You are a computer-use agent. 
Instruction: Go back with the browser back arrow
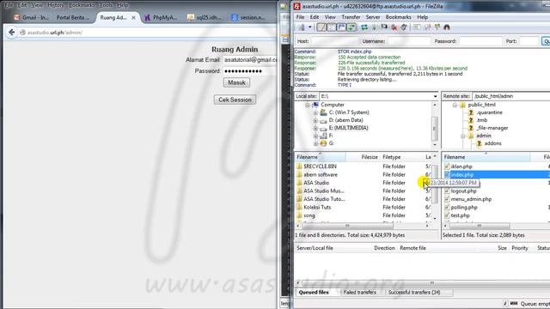(x=11, y=33)
